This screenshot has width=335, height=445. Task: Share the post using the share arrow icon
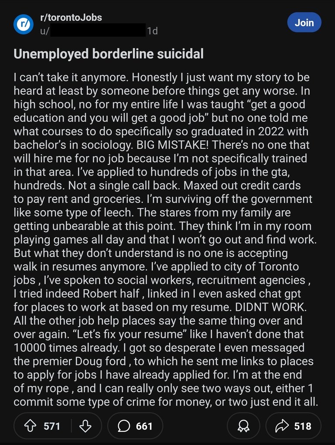(282, 426)
